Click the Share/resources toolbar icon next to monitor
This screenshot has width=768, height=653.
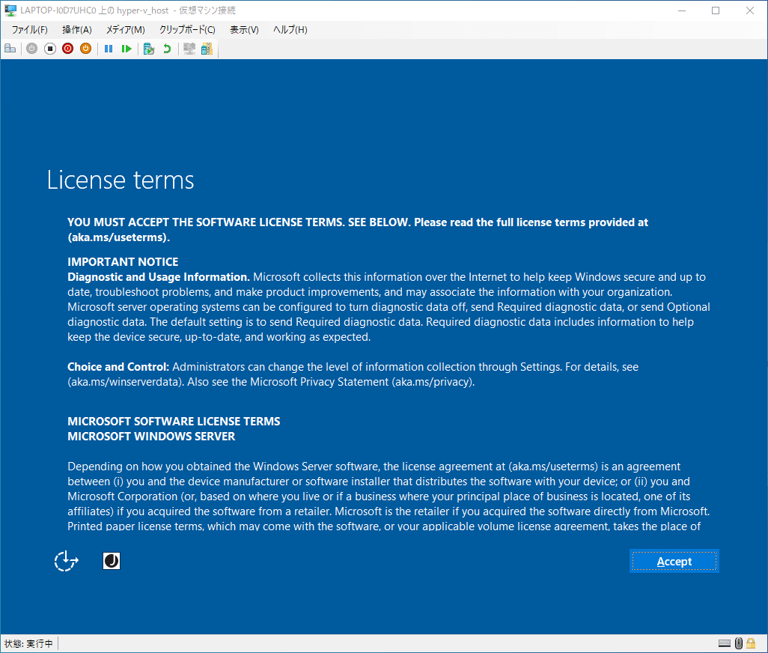pos(207,49)
